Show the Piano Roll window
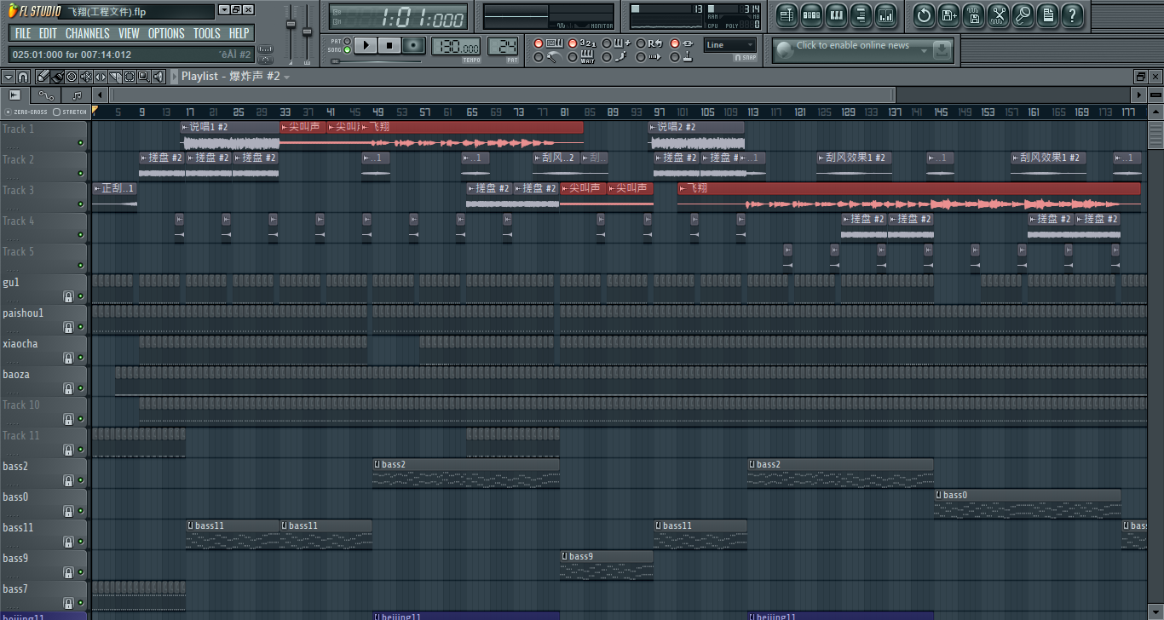This screenshot has height=620, width=1164. point(836,14)
